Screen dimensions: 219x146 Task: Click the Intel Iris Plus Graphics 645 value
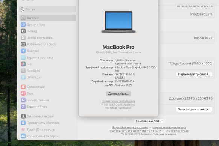pos(135,69)
